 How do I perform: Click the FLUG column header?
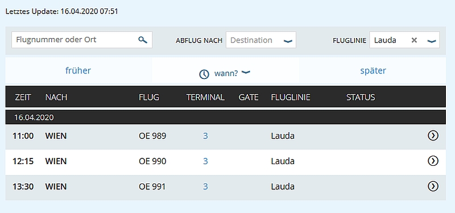pos(149,97)
